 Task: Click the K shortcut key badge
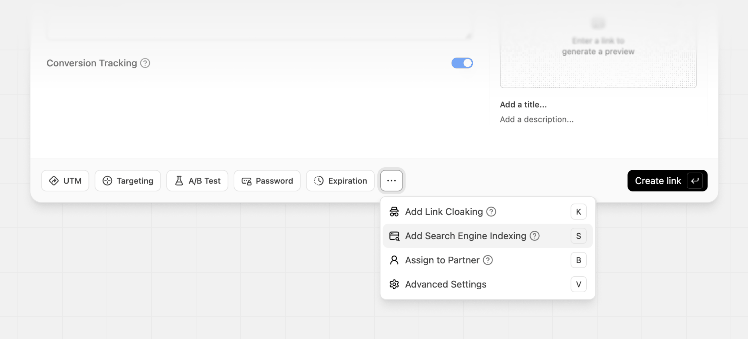click(x=578, y=212)
